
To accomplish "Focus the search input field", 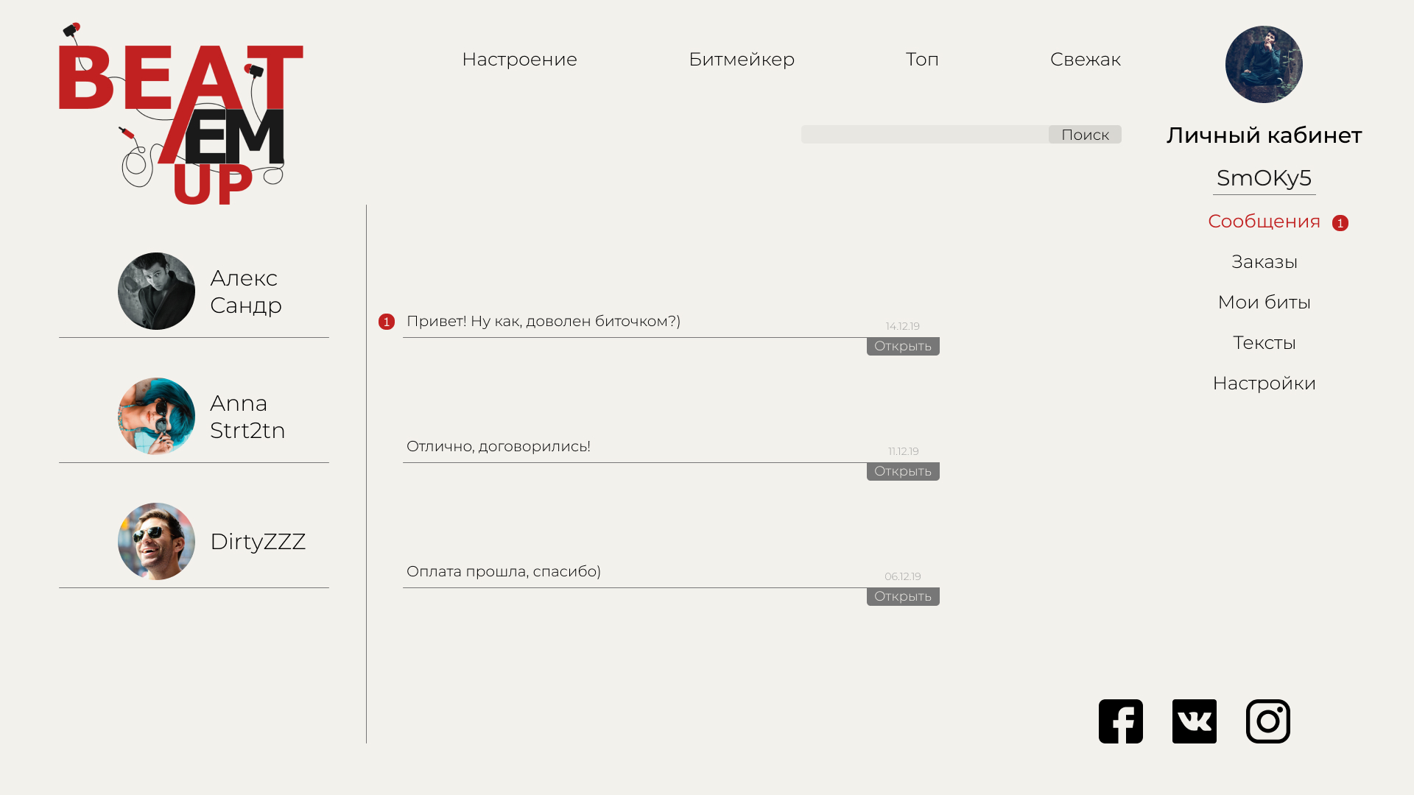I will coord(924,135).
